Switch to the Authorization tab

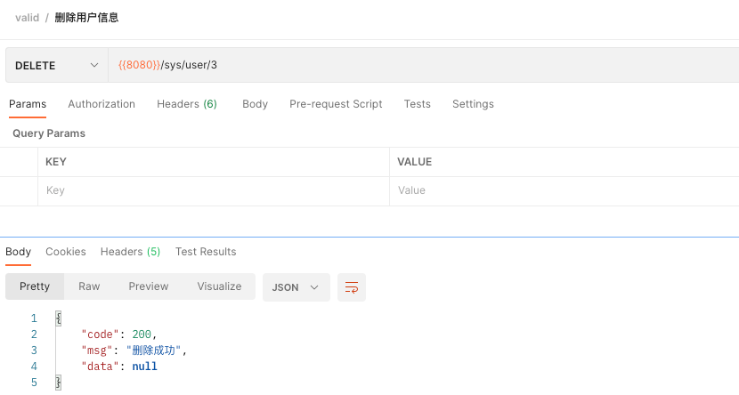click(x=102, y=104)
